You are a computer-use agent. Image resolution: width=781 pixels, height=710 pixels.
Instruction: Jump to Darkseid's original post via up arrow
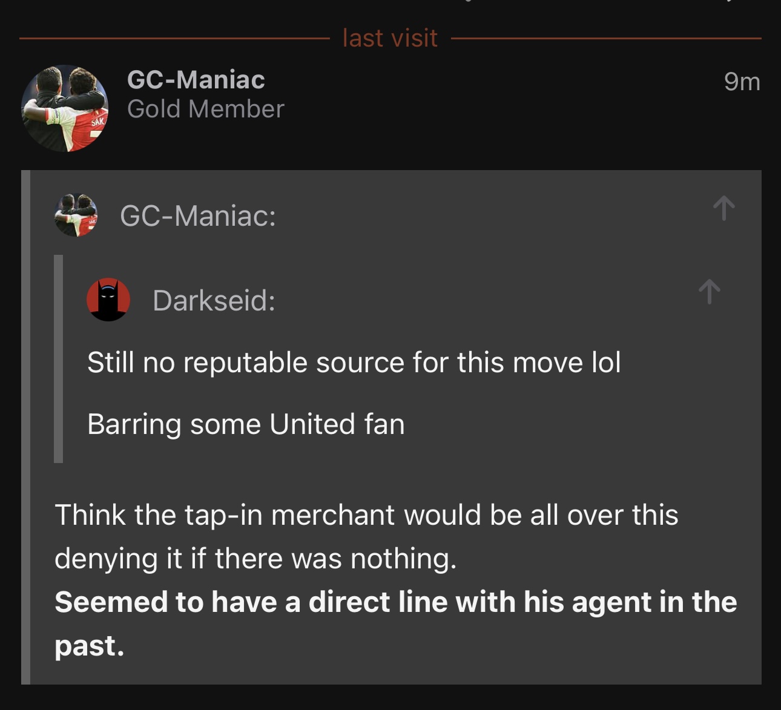click(x=709, y=291)
